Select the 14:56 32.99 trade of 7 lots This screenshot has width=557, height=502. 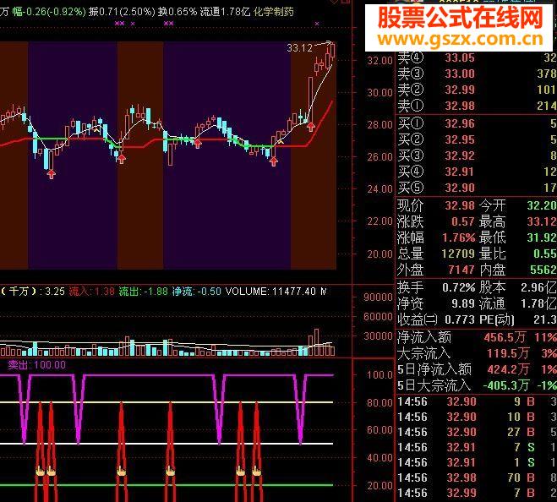coord(477,493)
